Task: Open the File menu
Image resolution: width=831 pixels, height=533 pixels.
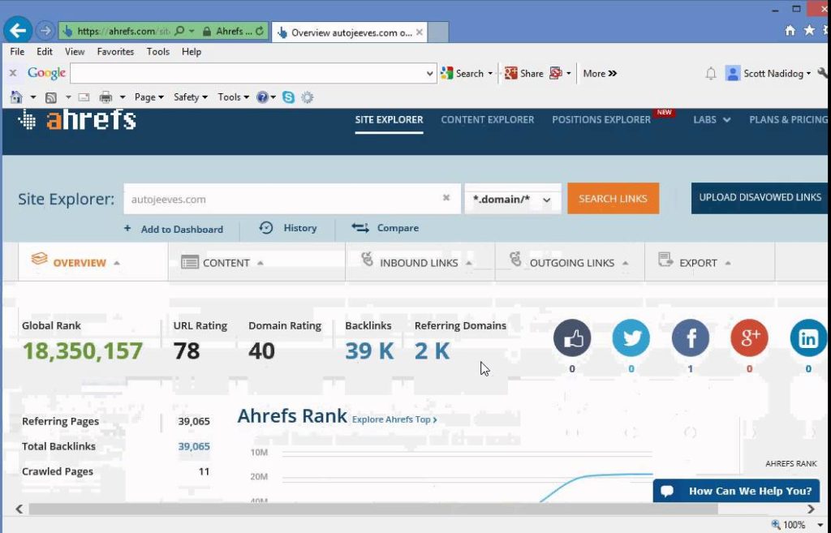Action: [17, 51]
